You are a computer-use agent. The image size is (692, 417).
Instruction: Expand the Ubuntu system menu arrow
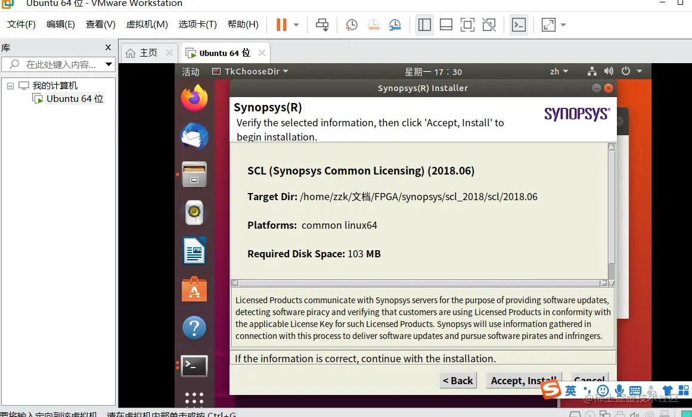[640, 71]
